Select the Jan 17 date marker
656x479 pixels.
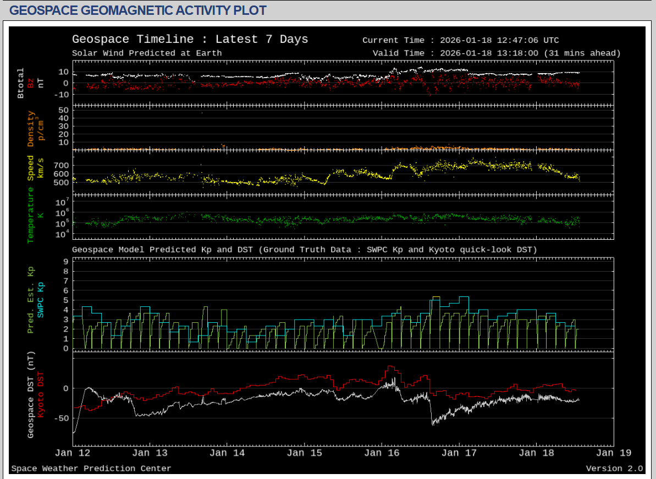click(459, 453)
